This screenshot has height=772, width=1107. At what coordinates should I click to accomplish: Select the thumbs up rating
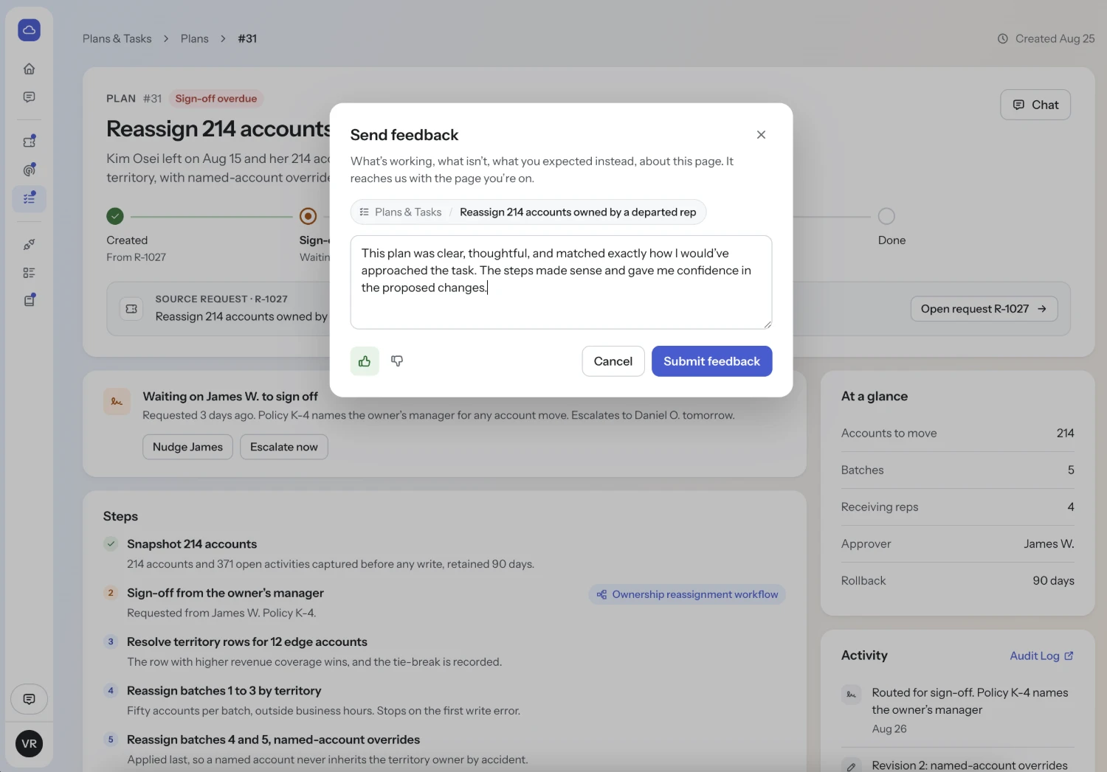(365, 361)
